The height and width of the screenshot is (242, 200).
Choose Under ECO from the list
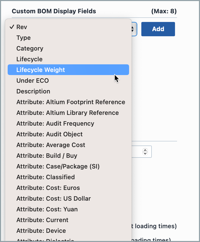[x=32, y=81]
